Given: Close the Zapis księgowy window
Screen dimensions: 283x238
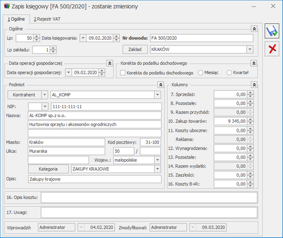Looking at the screenshot, I should pyautogui.click(x=273, y=6).
